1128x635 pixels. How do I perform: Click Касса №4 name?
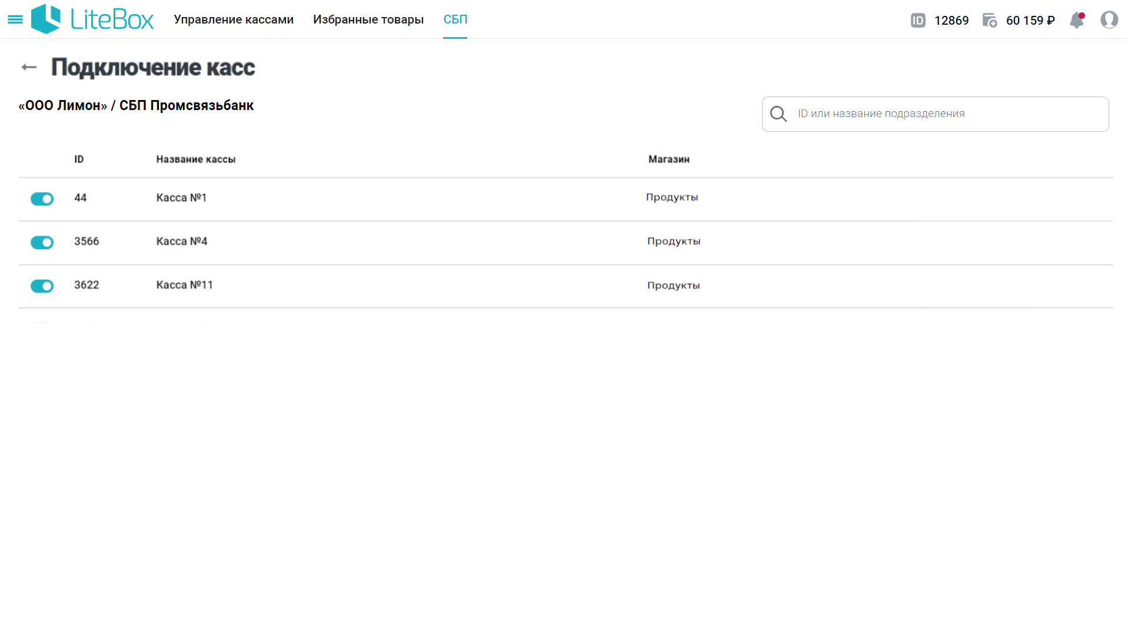(x=182, y=241)
